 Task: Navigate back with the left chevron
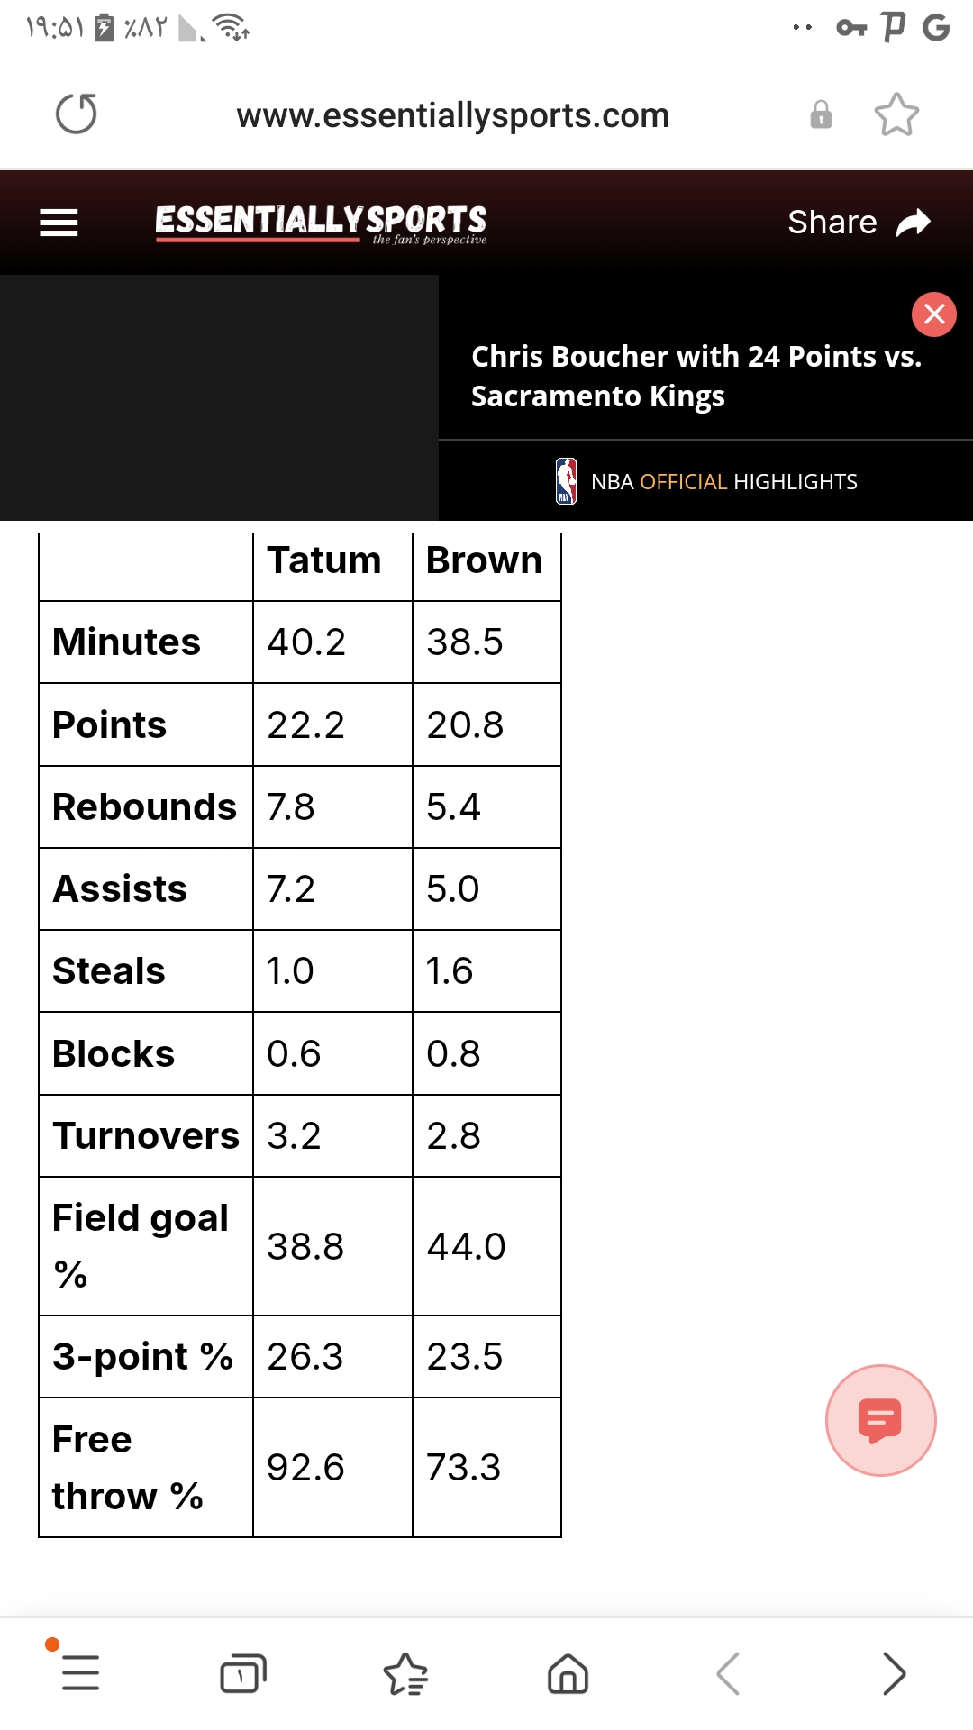pos(729,1674)
